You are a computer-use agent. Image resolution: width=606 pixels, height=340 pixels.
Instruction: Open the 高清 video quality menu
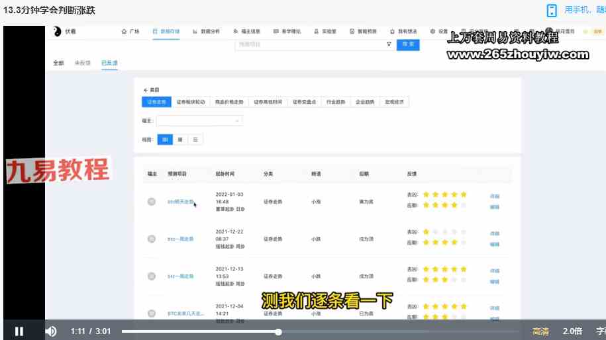540,331
